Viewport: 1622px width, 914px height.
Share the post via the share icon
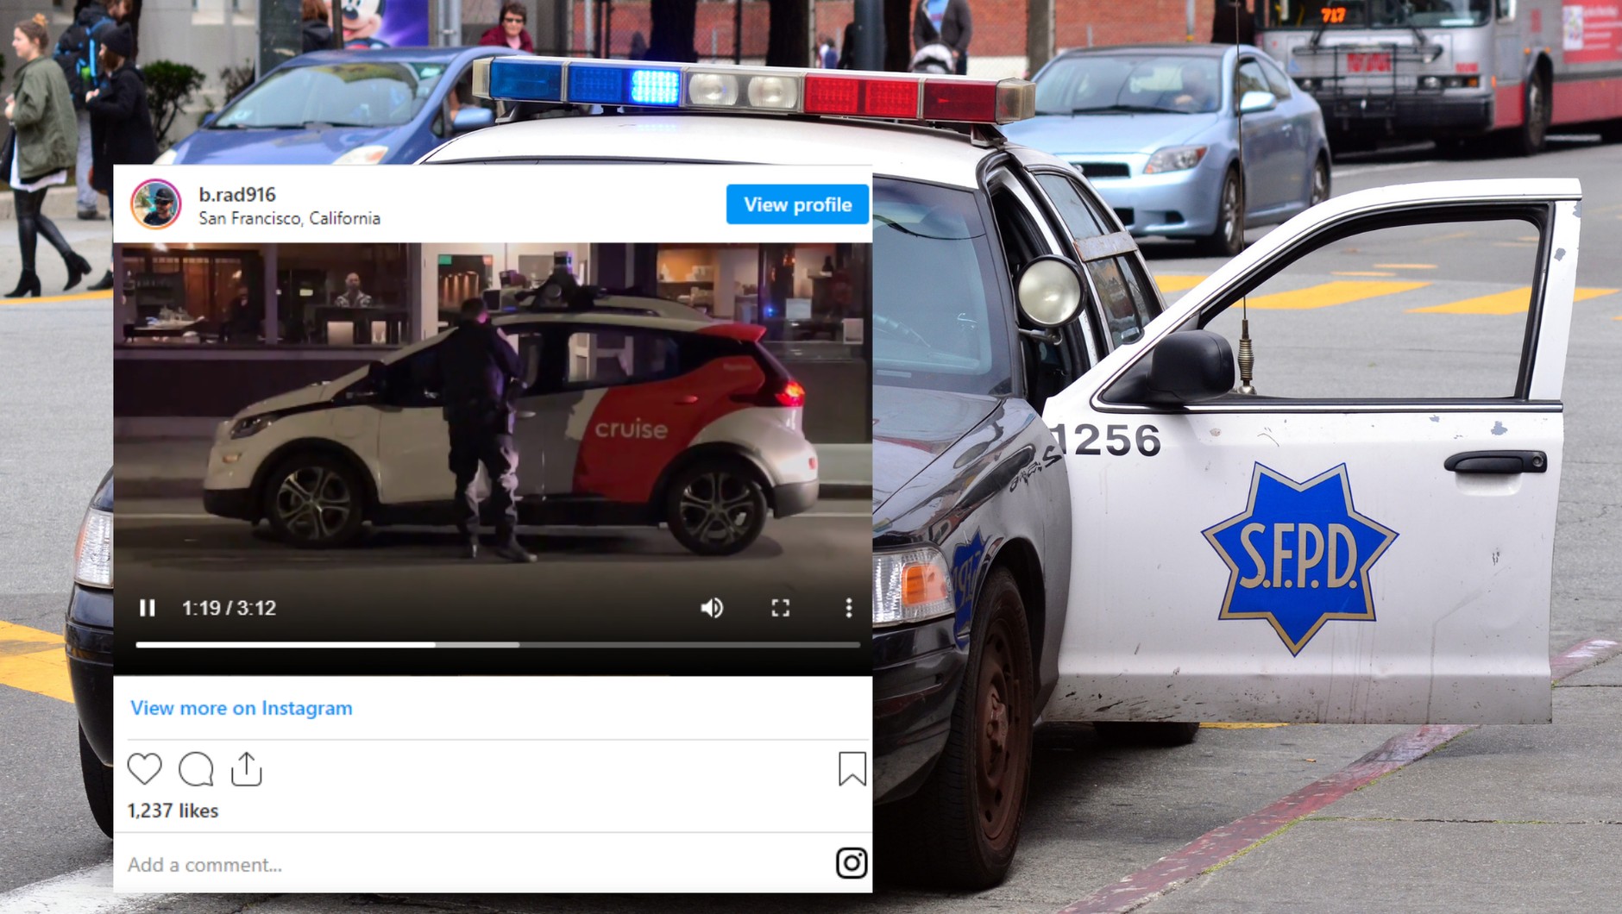pos(247,768)
